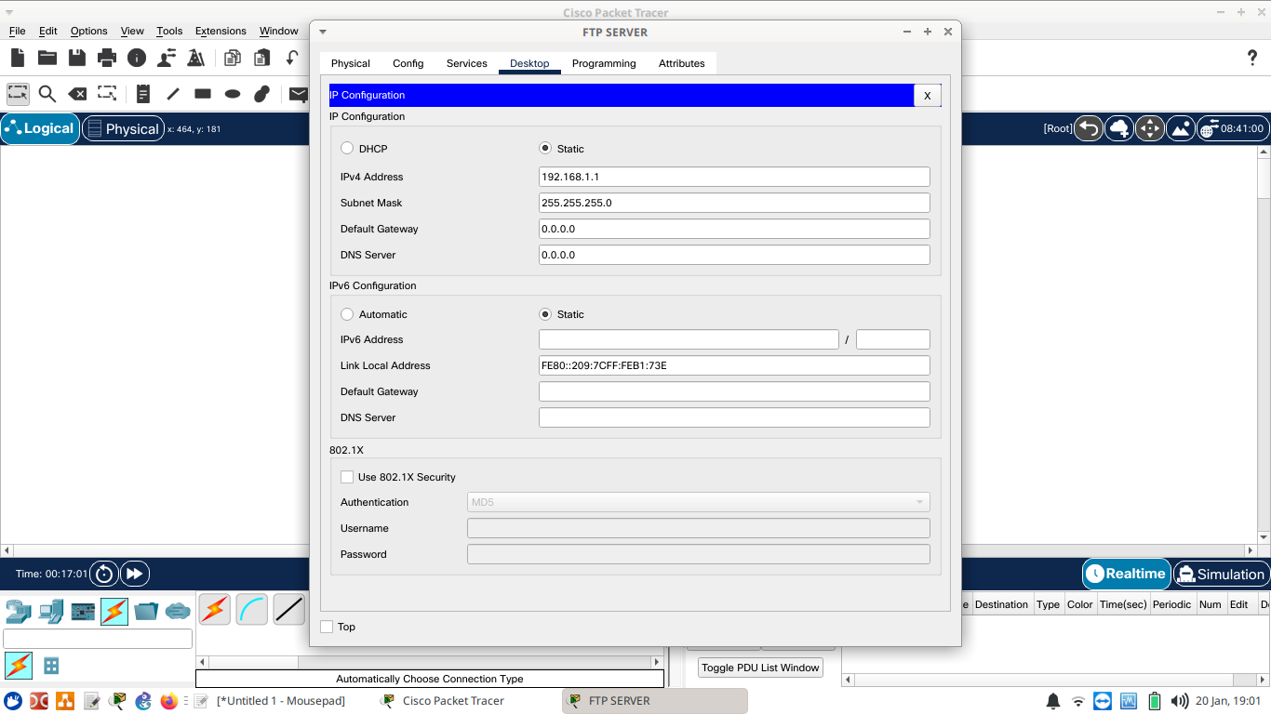
Task: Select the Place Note tool
Action: pyautogui.click(x=143, y=94)
